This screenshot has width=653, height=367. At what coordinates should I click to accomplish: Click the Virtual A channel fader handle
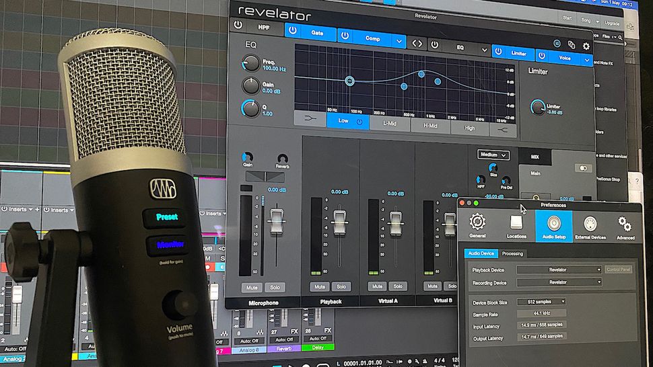(x=396, y=223)
